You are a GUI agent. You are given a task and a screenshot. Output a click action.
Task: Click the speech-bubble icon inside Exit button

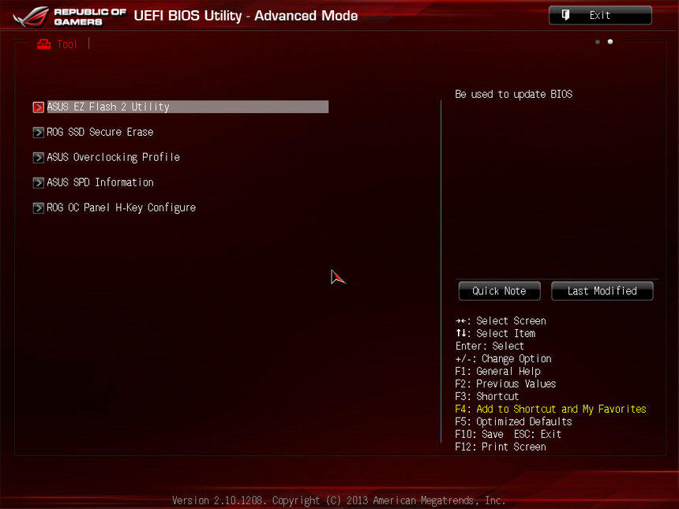pos(565,14)
